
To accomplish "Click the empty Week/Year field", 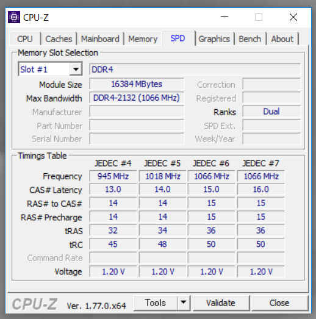I will [271, 139].
